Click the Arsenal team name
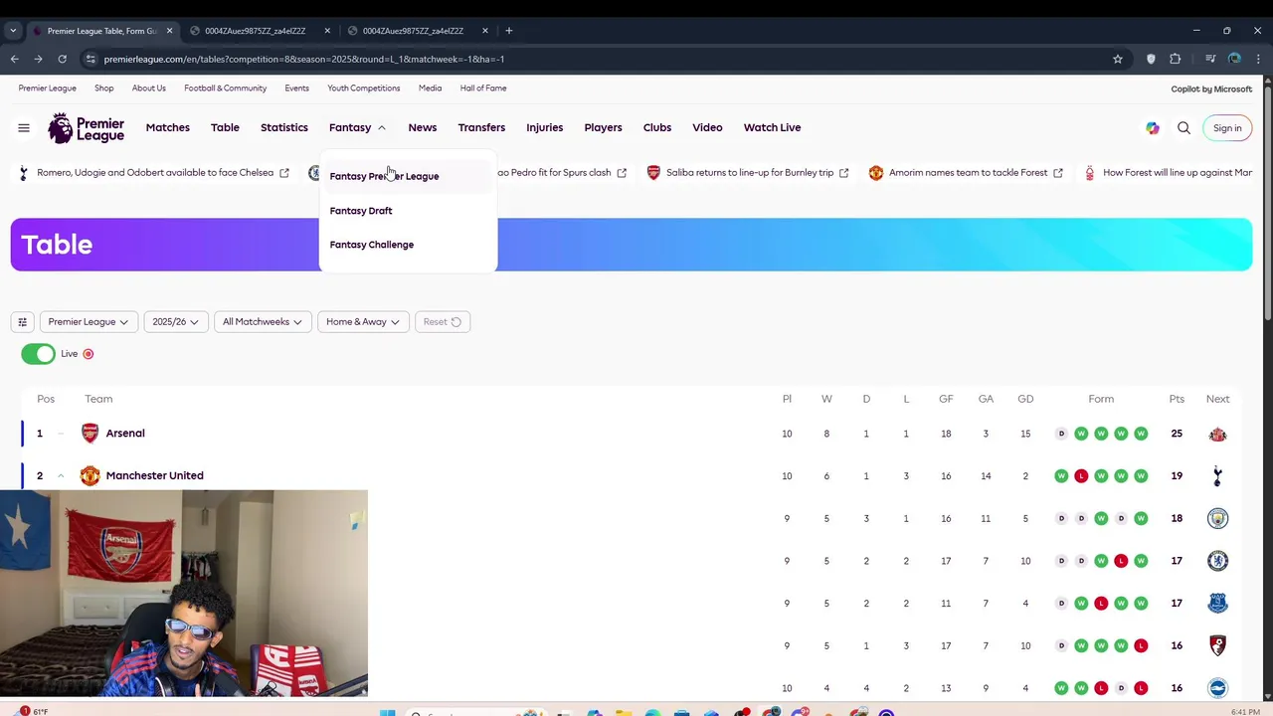1273x716 pixels. [x=125, y=434]
